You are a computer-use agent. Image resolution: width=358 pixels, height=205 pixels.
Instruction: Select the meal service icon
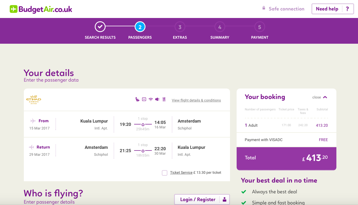tap(164, 99)
